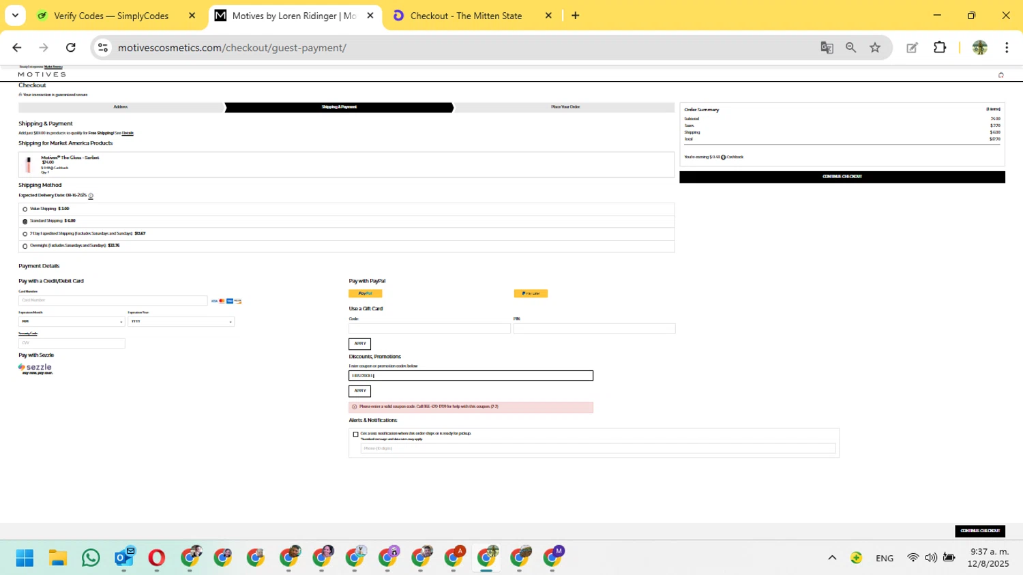
Task: Click the Cashback coin icon in Order Summary
Action: (724, 158)
